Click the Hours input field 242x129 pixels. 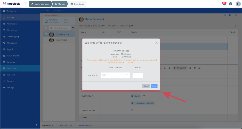click(x=138, y=75)
